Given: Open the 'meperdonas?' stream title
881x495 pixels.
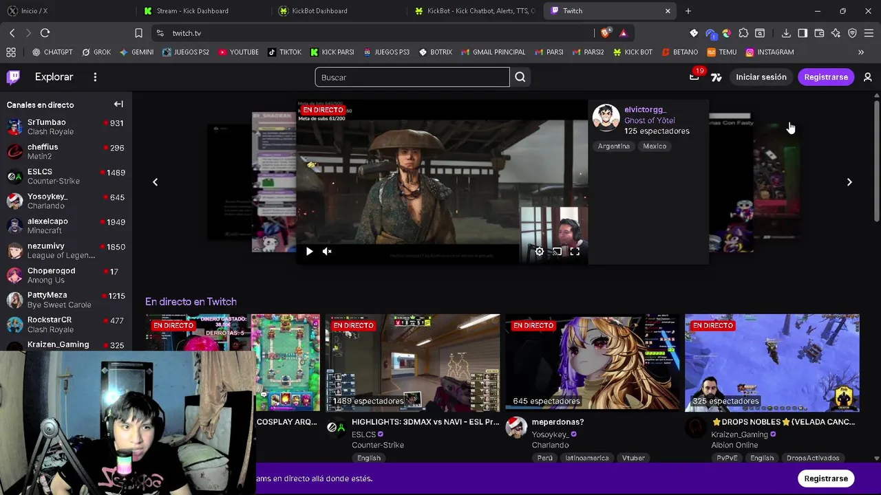Looking at the screenshot, I should tap(558, 422).
